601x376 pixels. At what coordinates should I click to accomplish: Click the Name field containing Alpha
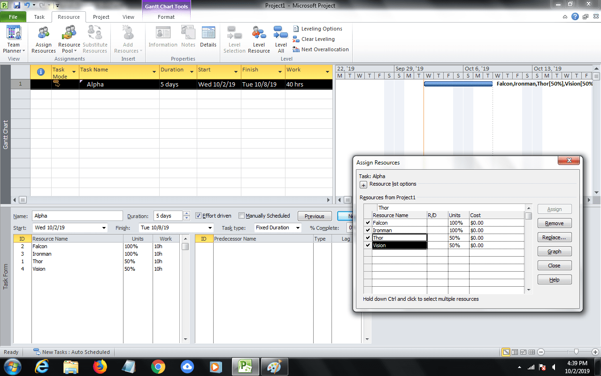[77, 216]
